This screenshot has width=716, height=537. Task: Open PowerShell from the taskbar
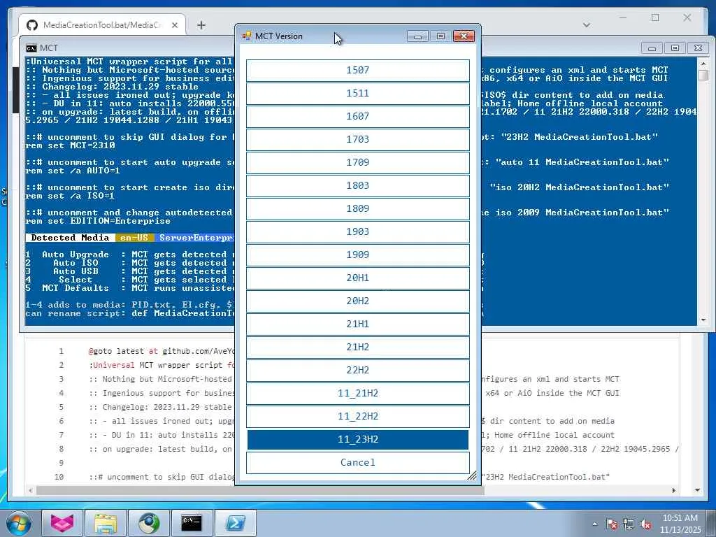click(235, 523)
